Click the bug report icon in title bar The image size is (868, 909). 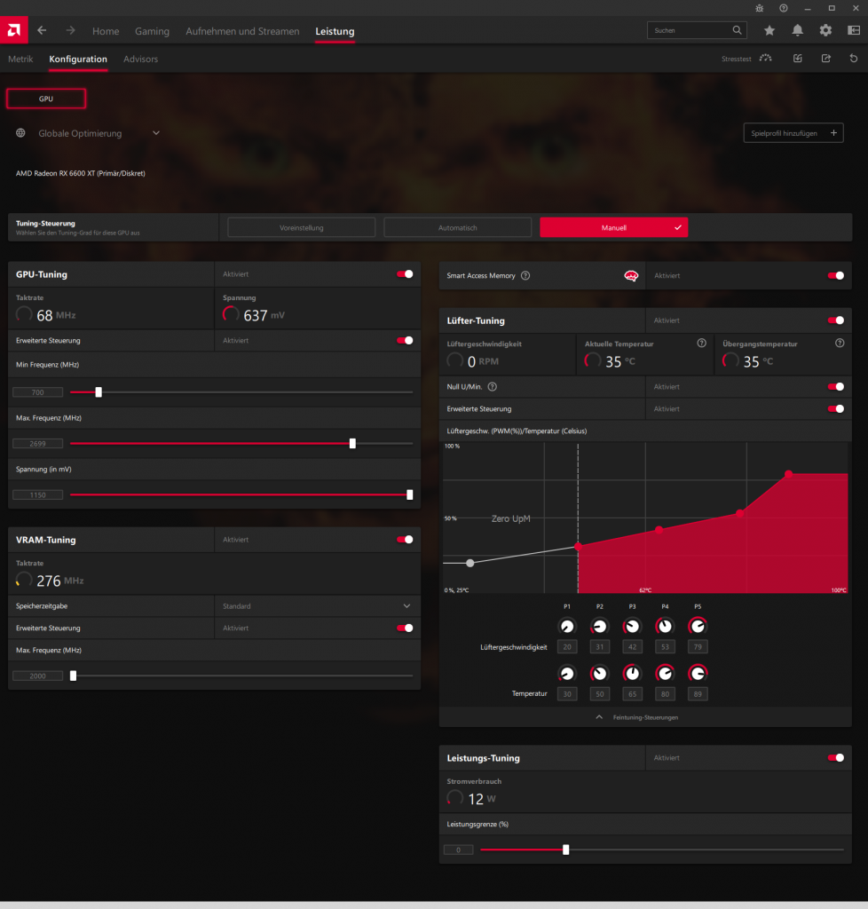click(759, 8)
